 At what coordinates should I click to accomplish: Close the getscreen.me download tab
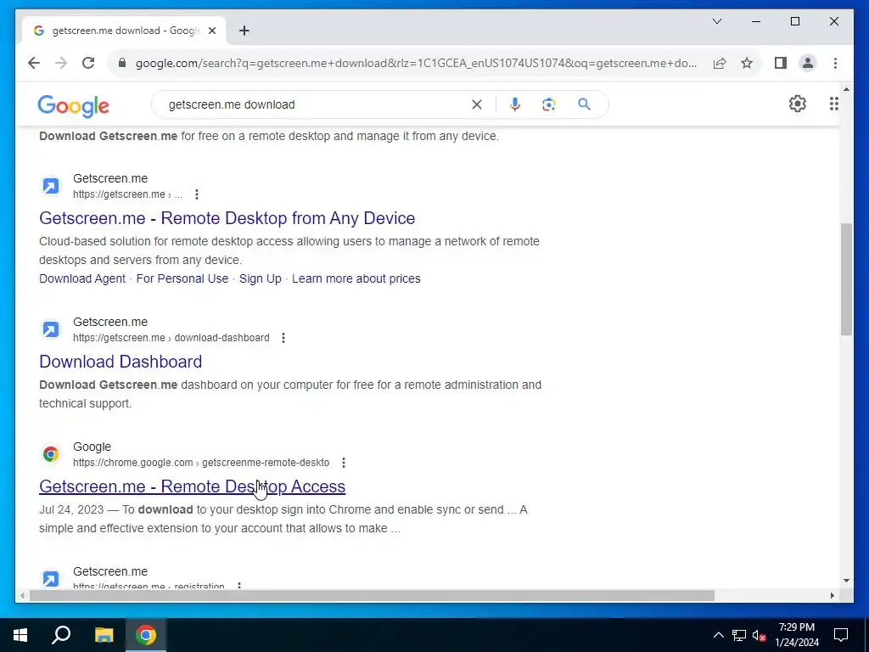[211, 31]
